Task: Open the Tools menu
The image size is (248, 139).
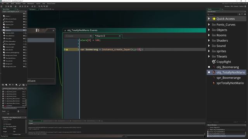Action: click(24, 3)
